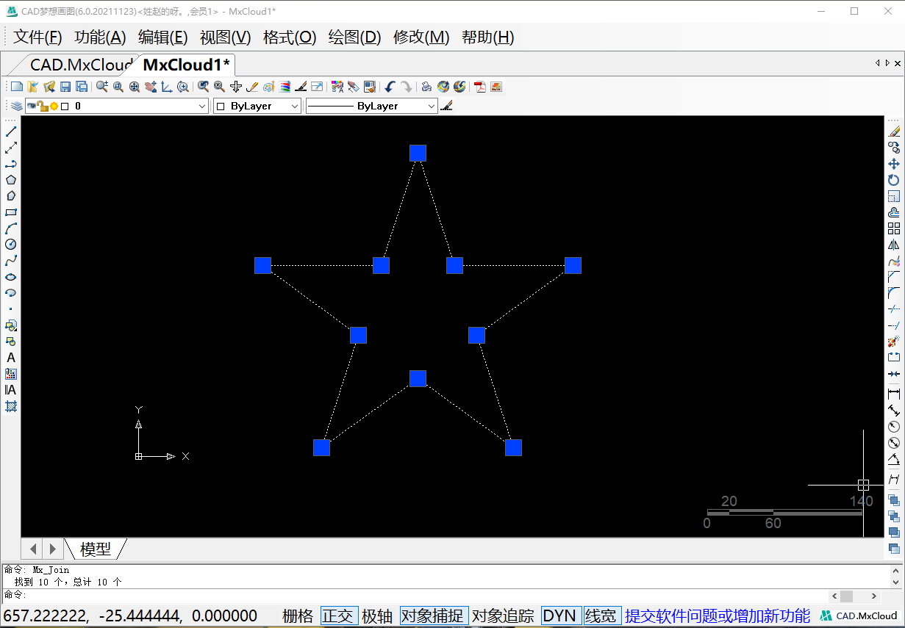Image resolution: width=905 pixels, height=628 pixels.
Task: Open the 功能(A) menu
Action: [x=100, y=37]
